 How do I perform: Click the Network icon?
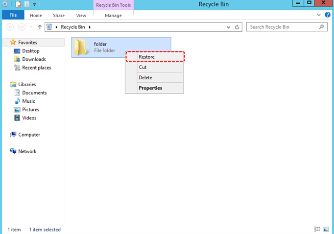coord(13,151)
